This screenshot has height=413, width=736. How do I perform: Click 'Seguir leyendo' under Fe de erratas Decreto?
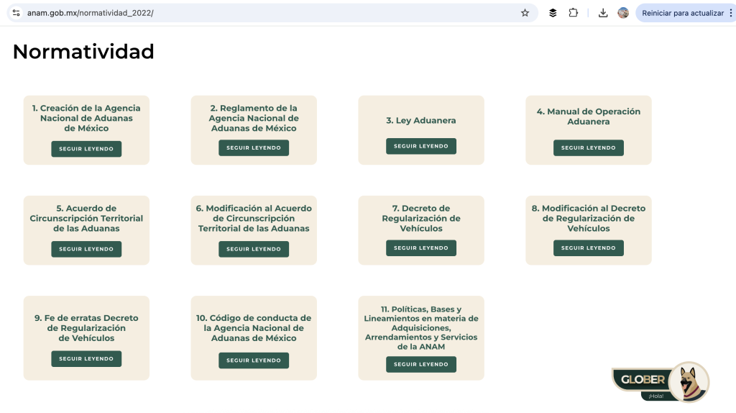coord(86,359)
